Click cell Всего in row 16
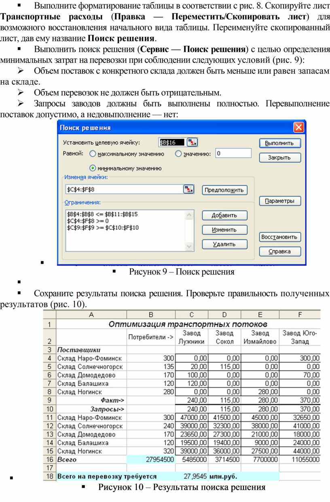 (x=91, y=460)
